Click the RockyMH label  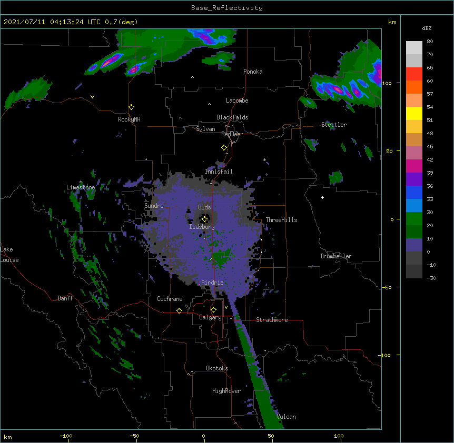[x=129, y=119]
